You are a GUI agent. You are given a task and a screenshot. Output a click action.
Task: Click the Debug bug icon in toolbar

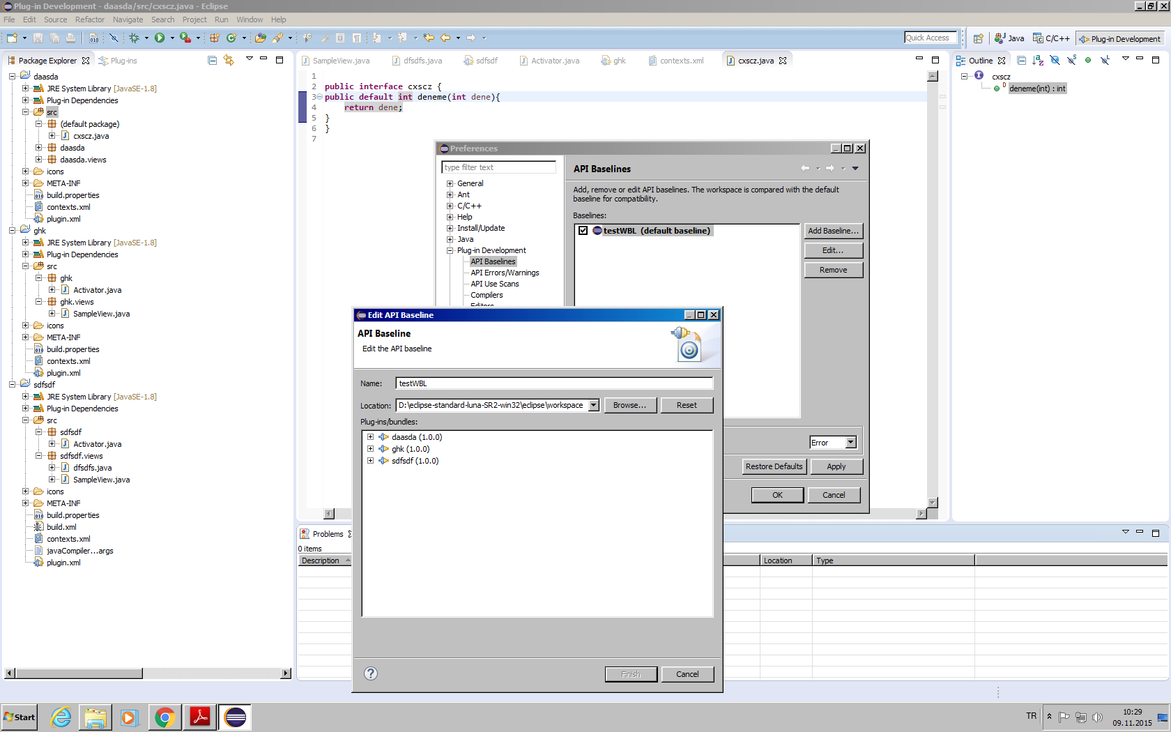point(134,38)
